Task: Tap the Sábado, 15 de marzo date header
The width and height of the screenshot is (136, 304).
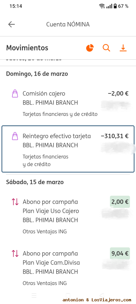Action: click(x=35, y=182)
